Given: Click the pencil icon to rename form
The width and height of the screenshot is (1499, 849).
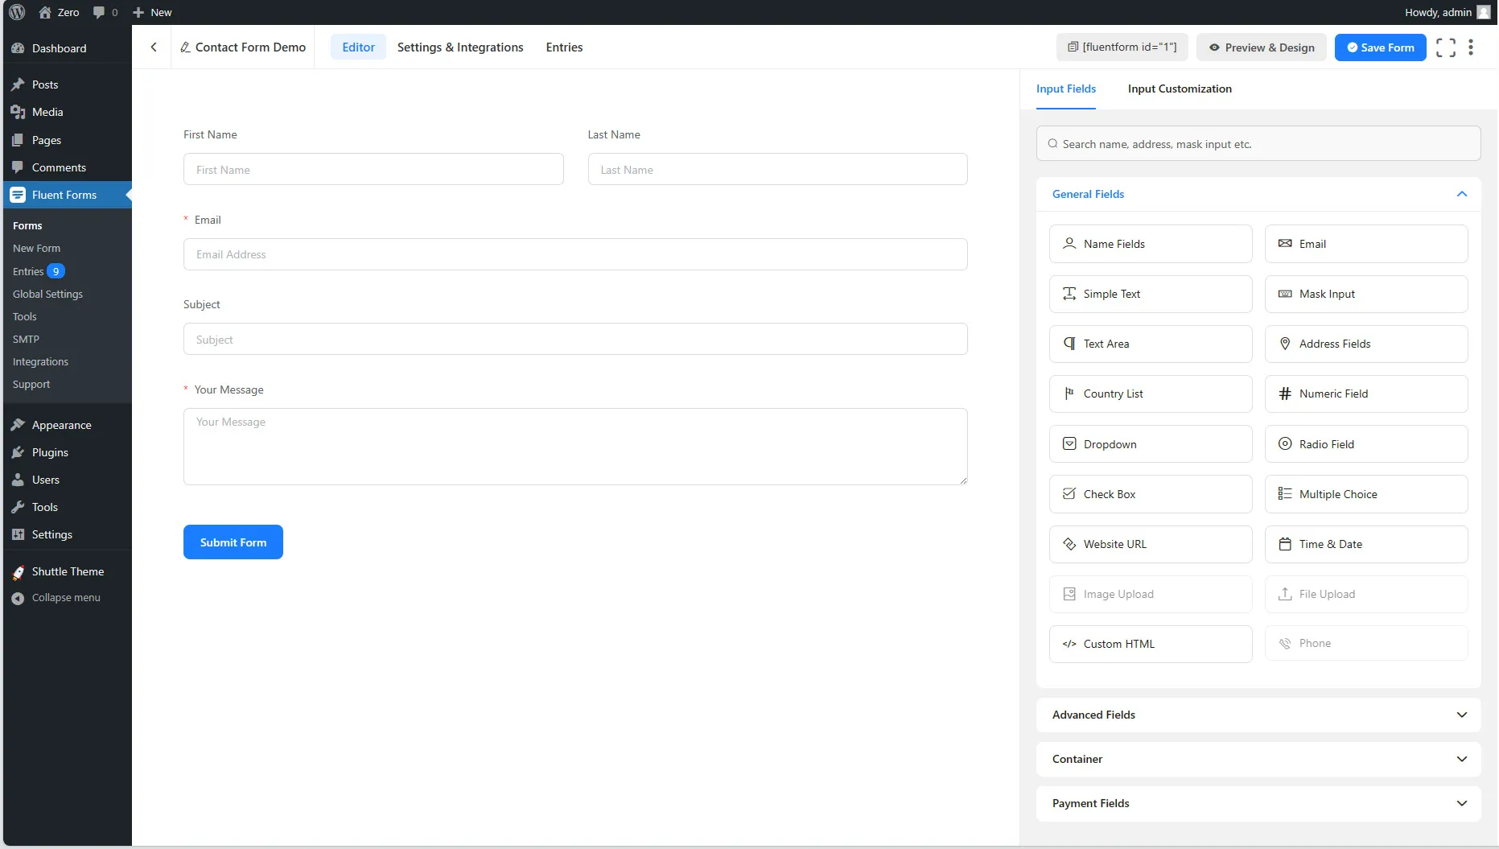Looking at the screenshot, I should click(185, 47).
